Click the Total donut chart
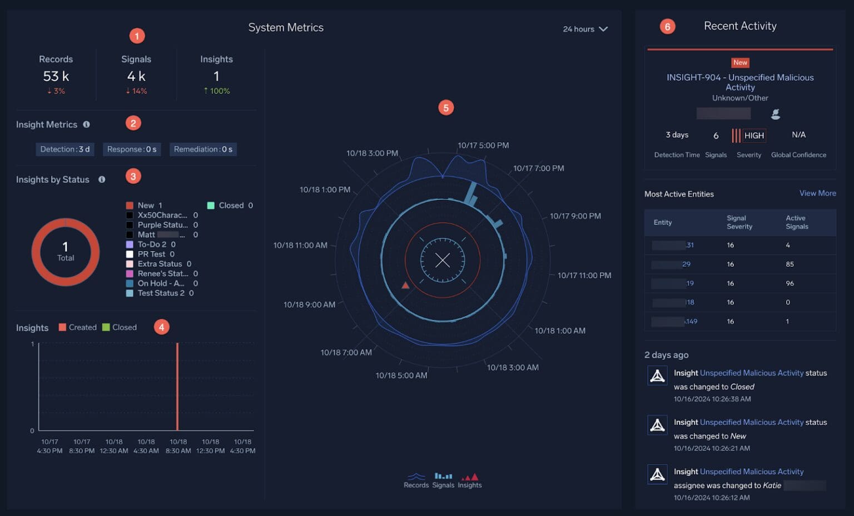The image size is (854, 516). click(65, 252)
